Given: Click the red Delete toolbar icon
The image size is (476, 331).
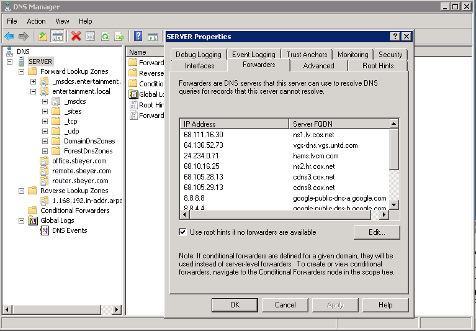Looking at the screenshot, I should (x=76, y=37).
